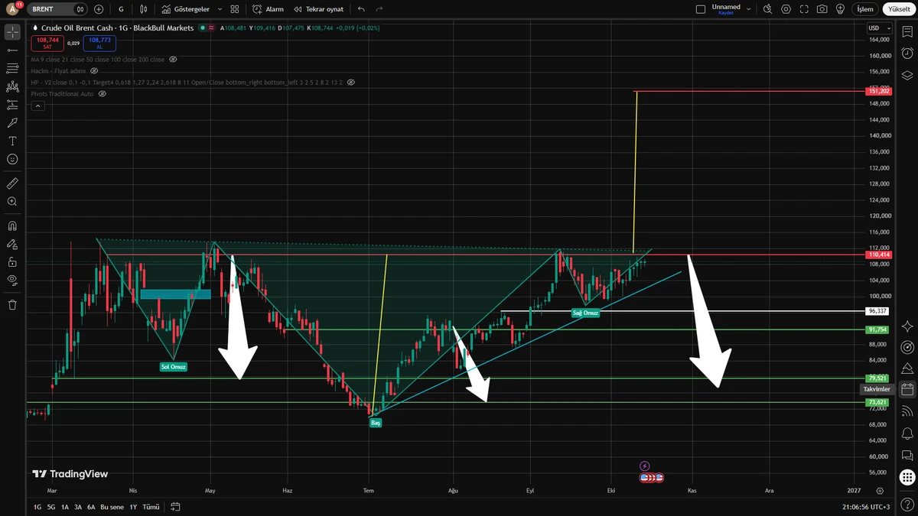Hide the MA indicator using eye icon

173,59
